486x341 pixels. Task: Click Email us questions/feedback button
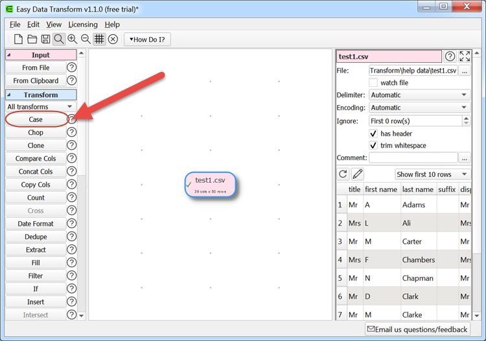[x=417, y=329]
